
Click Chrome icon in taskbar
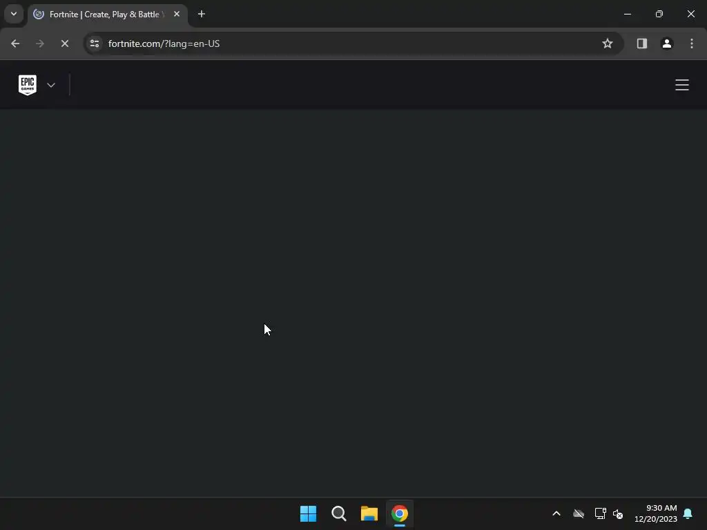400,513
